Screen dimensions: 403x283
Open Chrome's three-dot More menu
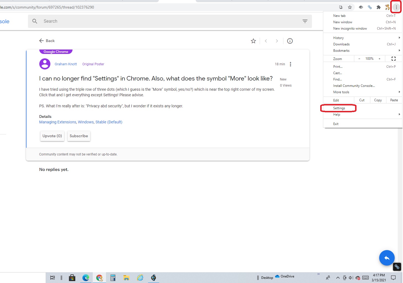point(396,7)
